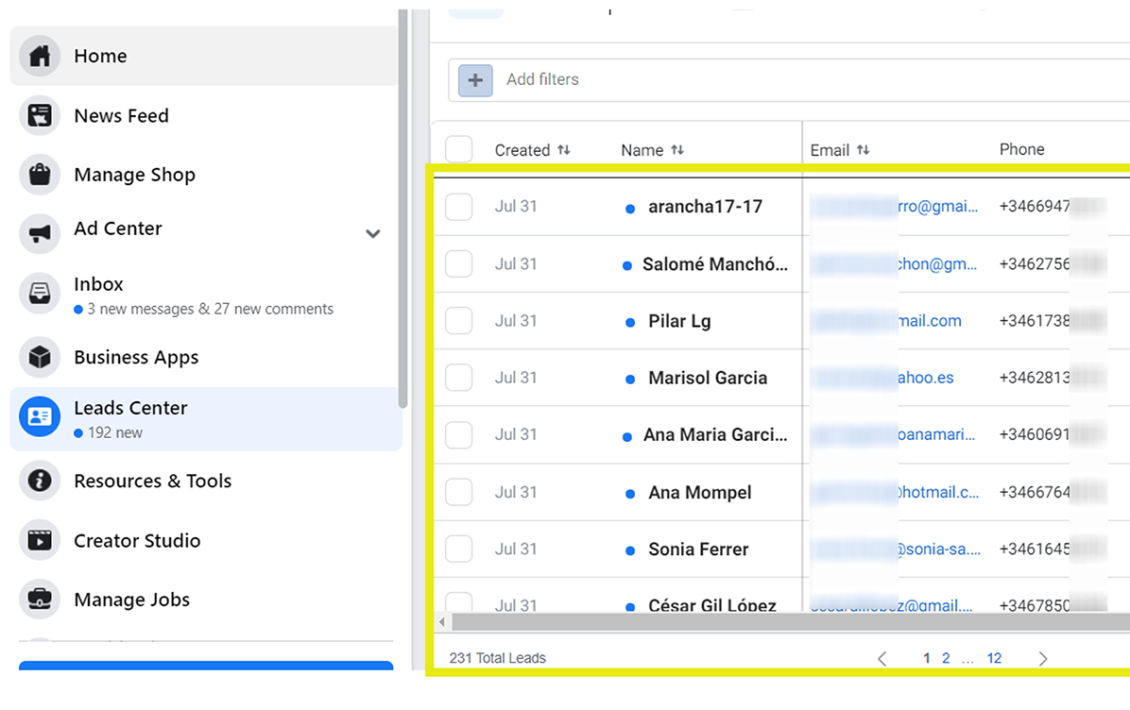Click the plus Add filters button
The image size is (1130, 710).
[475, 80]
